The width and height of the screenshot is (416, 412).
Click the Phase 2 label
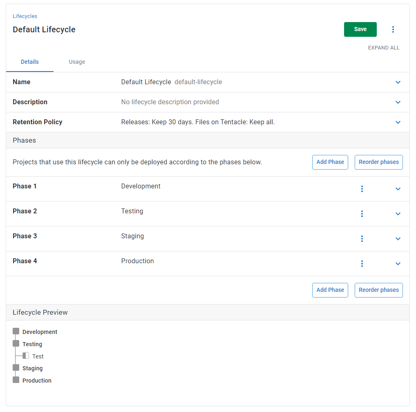[25, 211]
